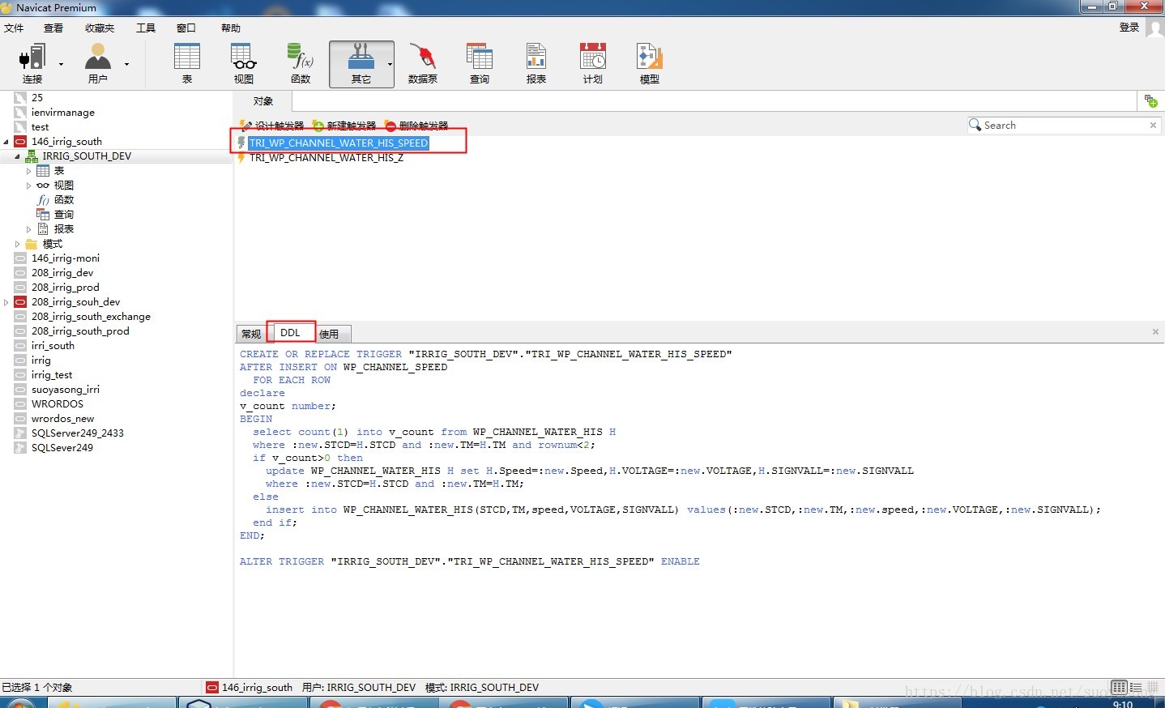Open the 帮助 menu

coord(231,28)
